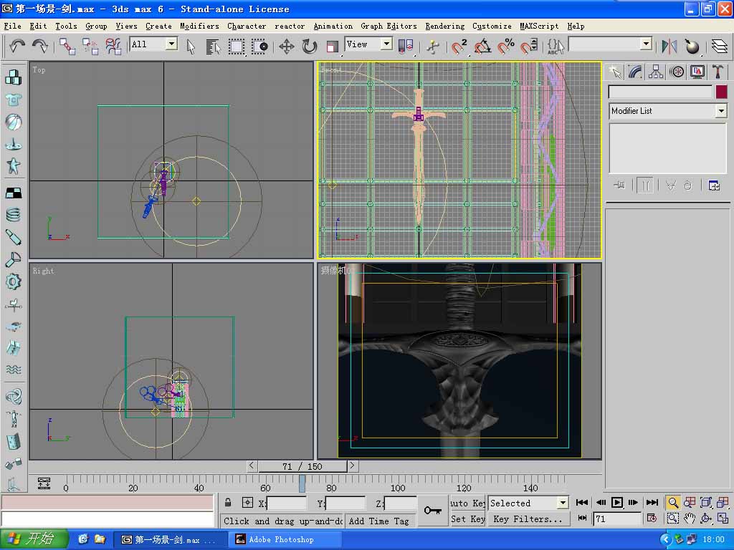Click Go to End playback button

(x=652, y=502)
